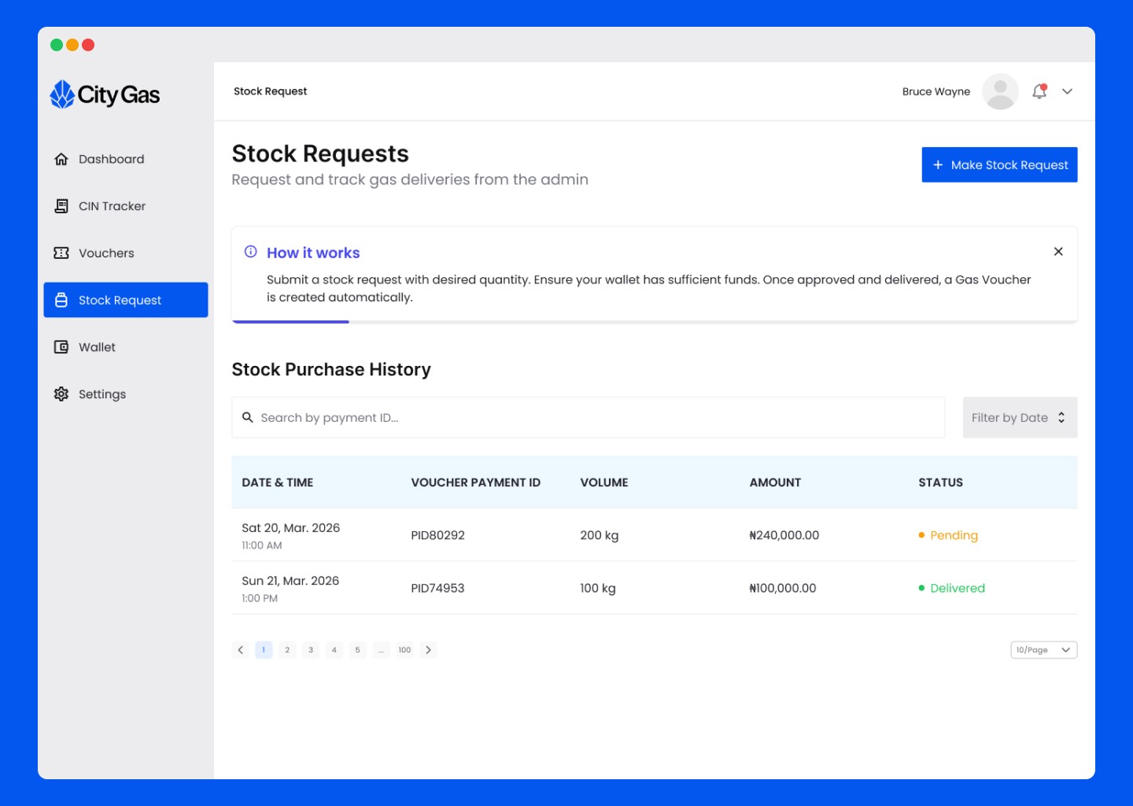Go to next page arrow
The width and height of the screenshot is (1133, 806).
[428, 650]
